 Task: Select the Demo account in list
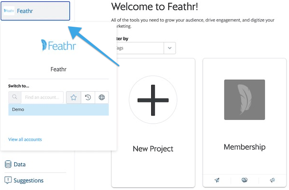coord(58,110)
